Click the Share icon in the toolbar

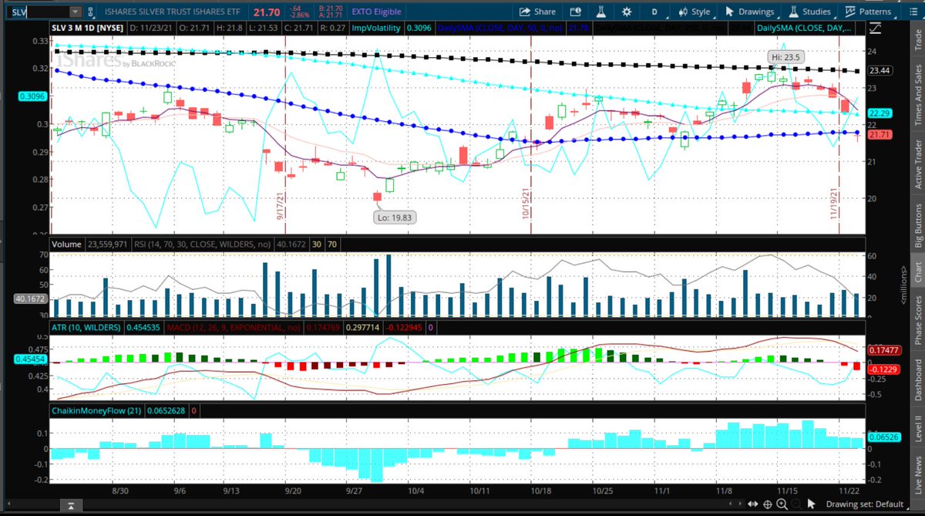pyautogui.click(x=537, y=12)
